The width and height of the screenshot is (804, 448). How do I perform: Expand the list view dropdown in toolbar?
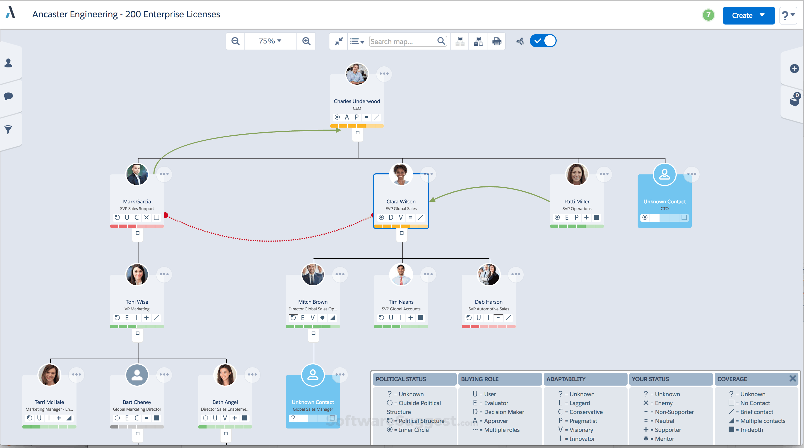356,41
